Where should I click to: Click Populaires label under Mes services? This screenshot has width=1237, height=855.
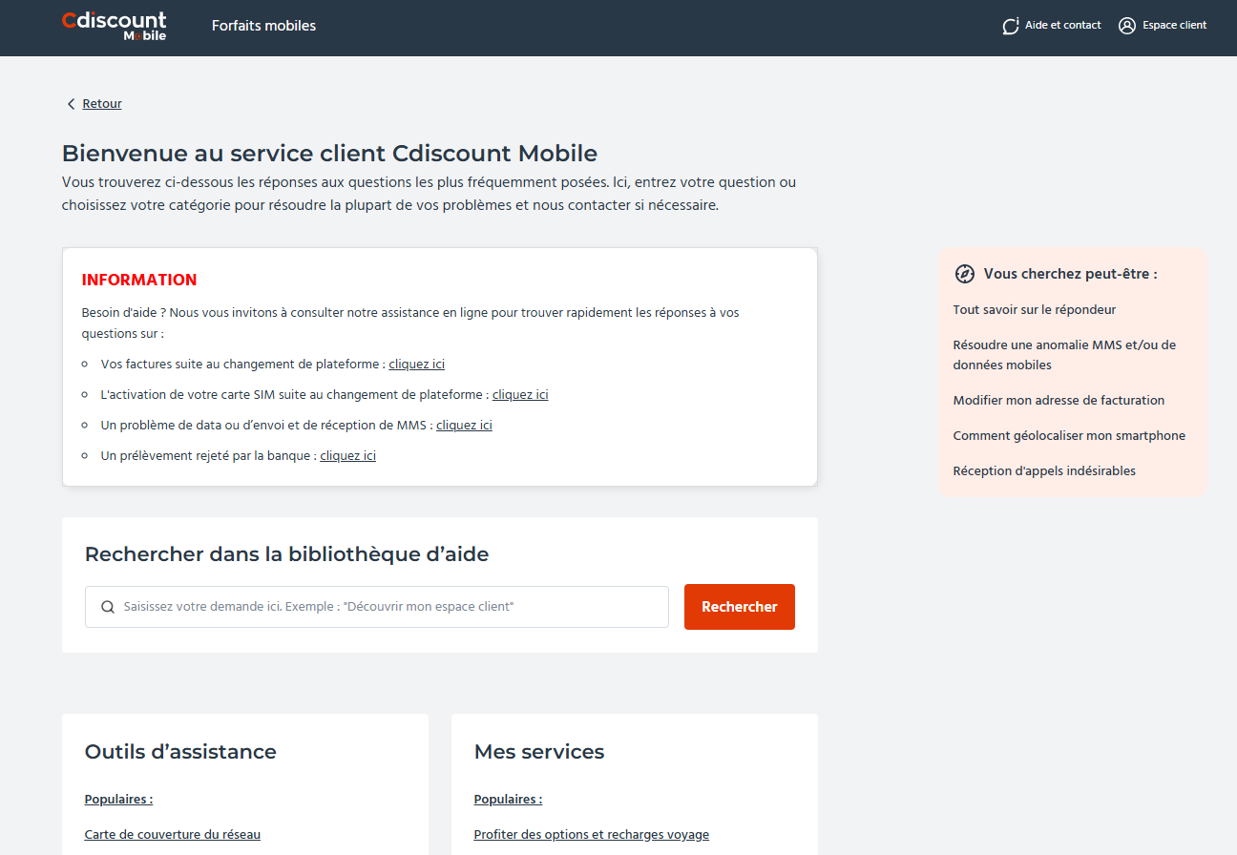509,800
